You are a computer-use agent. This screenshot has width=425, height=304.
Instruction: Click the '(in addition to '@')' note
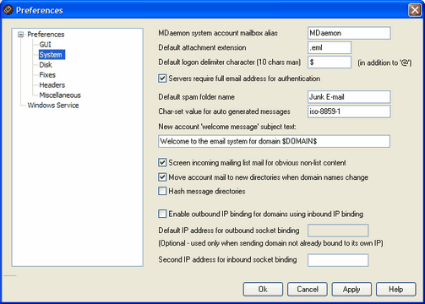384,62
